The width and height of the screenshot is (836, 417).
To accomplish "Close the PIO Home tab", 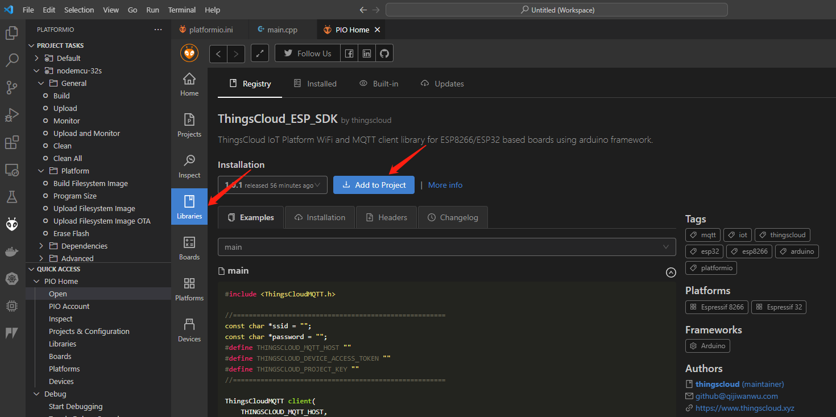I will click(x=378, y=30).
